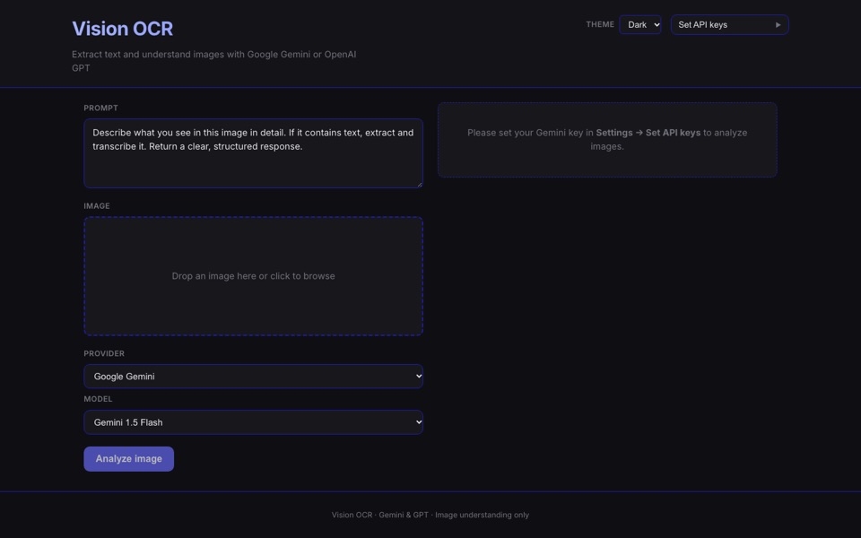Click the image drop zone to browse

[253, 276]
